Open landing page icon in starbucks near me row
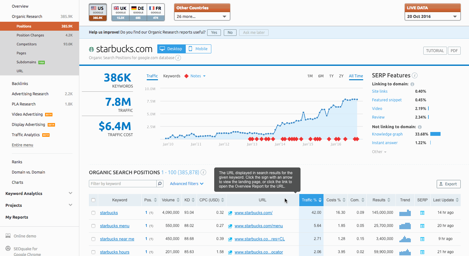This screenshot has width=469, height=256. pos(230,239)
